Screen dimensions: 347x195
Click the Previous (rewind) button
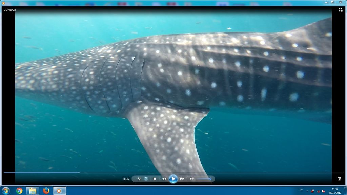164,179
